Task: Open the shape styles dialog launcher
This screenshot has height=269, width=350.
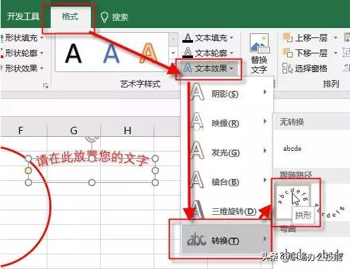Action: pos(46,85)
